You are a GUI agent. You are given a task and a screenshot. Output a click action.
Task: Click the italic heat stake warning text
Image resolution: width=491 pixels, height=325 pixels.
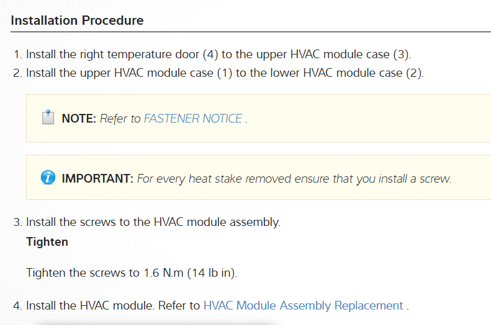click(x=294, y=179)
